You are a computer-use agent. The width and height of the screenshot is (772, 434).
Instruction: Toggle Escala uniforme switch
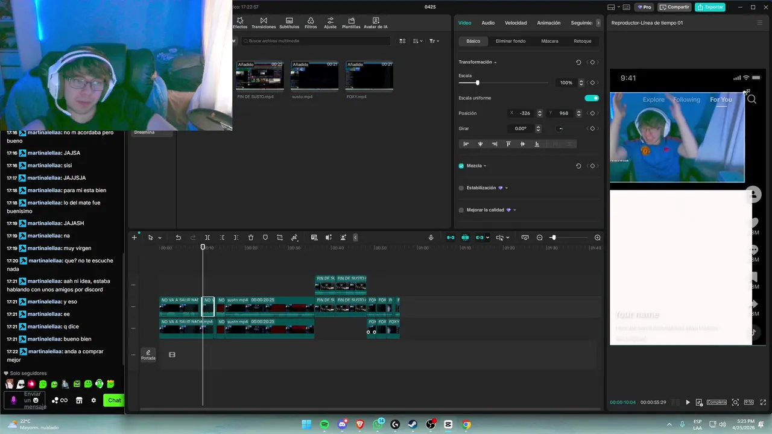click(592, 98)
